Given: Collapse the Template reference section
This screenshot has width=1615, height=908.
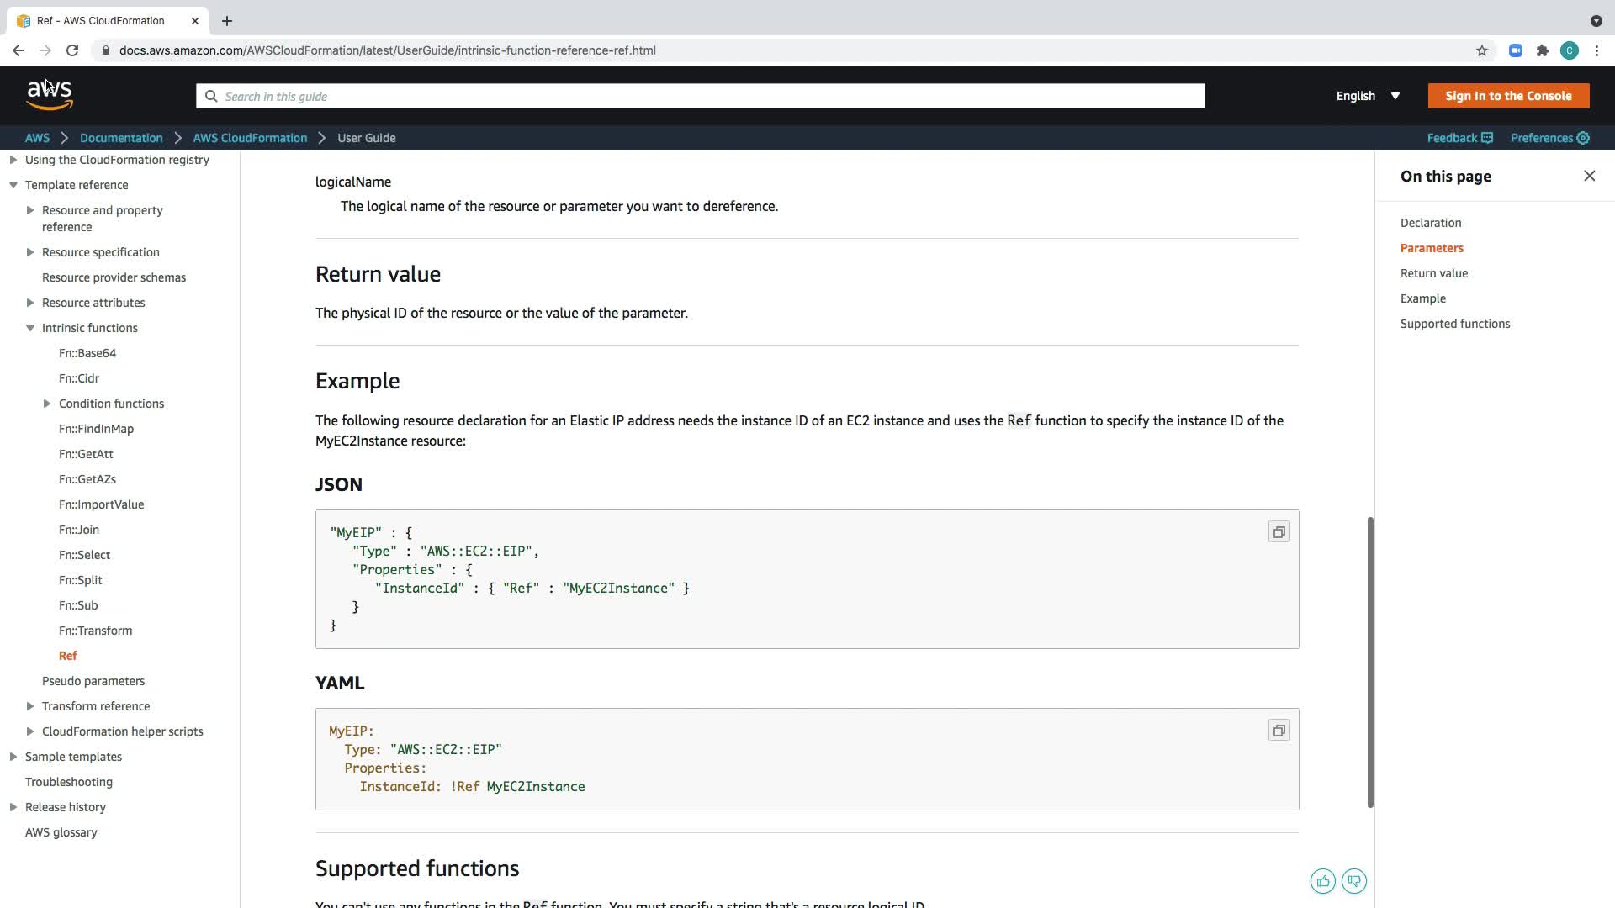Looking at the screenshot, I should (13, 185).
